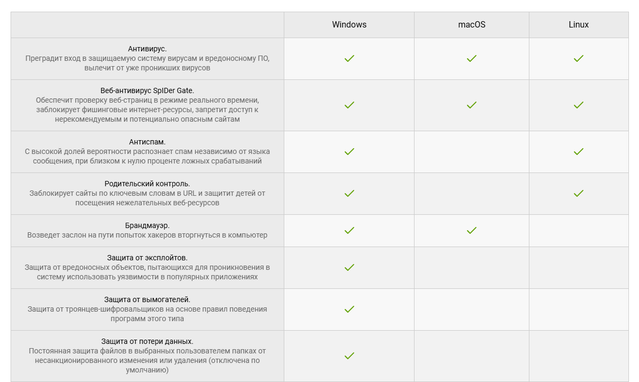This screenshot has width=639, height=382.
Task: Click Linux checkmark for Родительский контроль
Action: [579, 194]
